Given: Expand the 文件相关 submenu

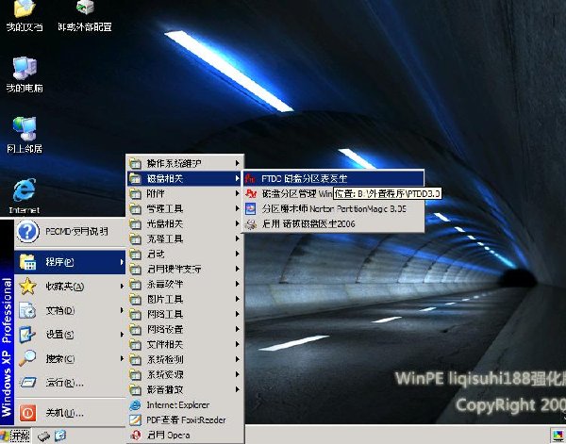Looking at the screenshot, I should coord(185,344).
